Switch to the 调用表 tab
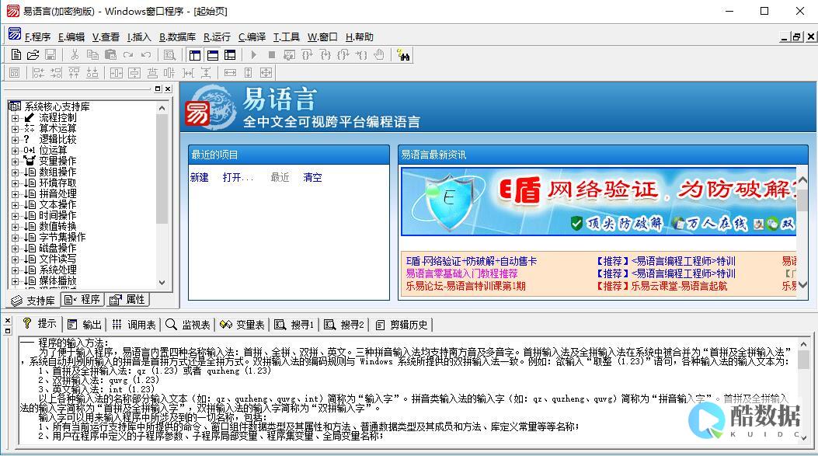 tap(134, 325)
